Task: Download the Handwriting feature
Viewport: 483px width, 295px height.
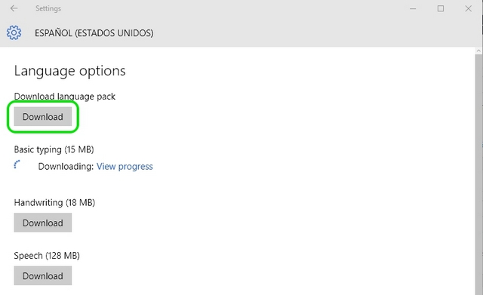Action: [x=43, y=223]
